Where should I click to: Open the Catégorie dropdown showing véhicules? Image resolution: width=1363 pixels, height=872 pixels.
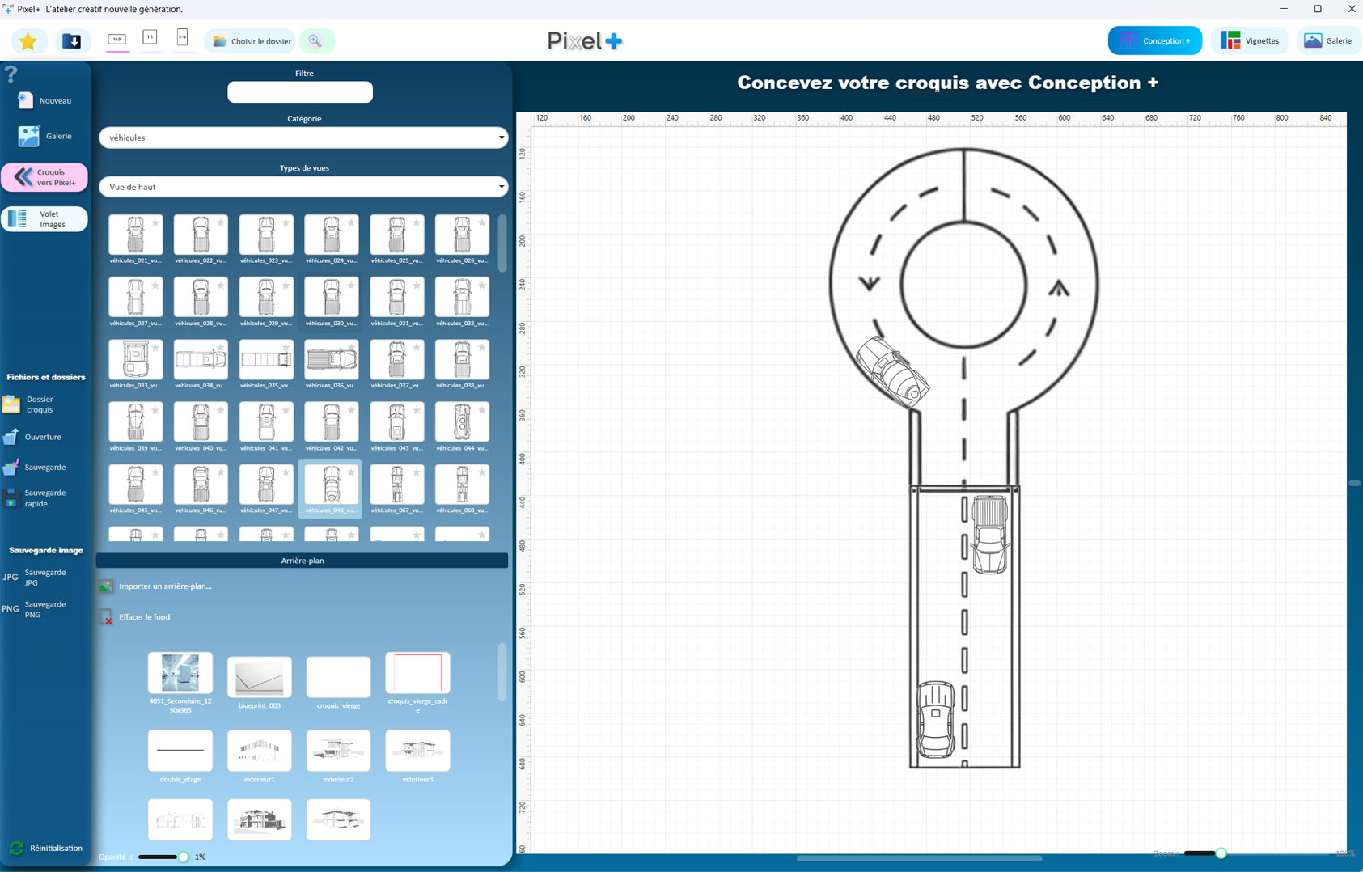[303, 138]
